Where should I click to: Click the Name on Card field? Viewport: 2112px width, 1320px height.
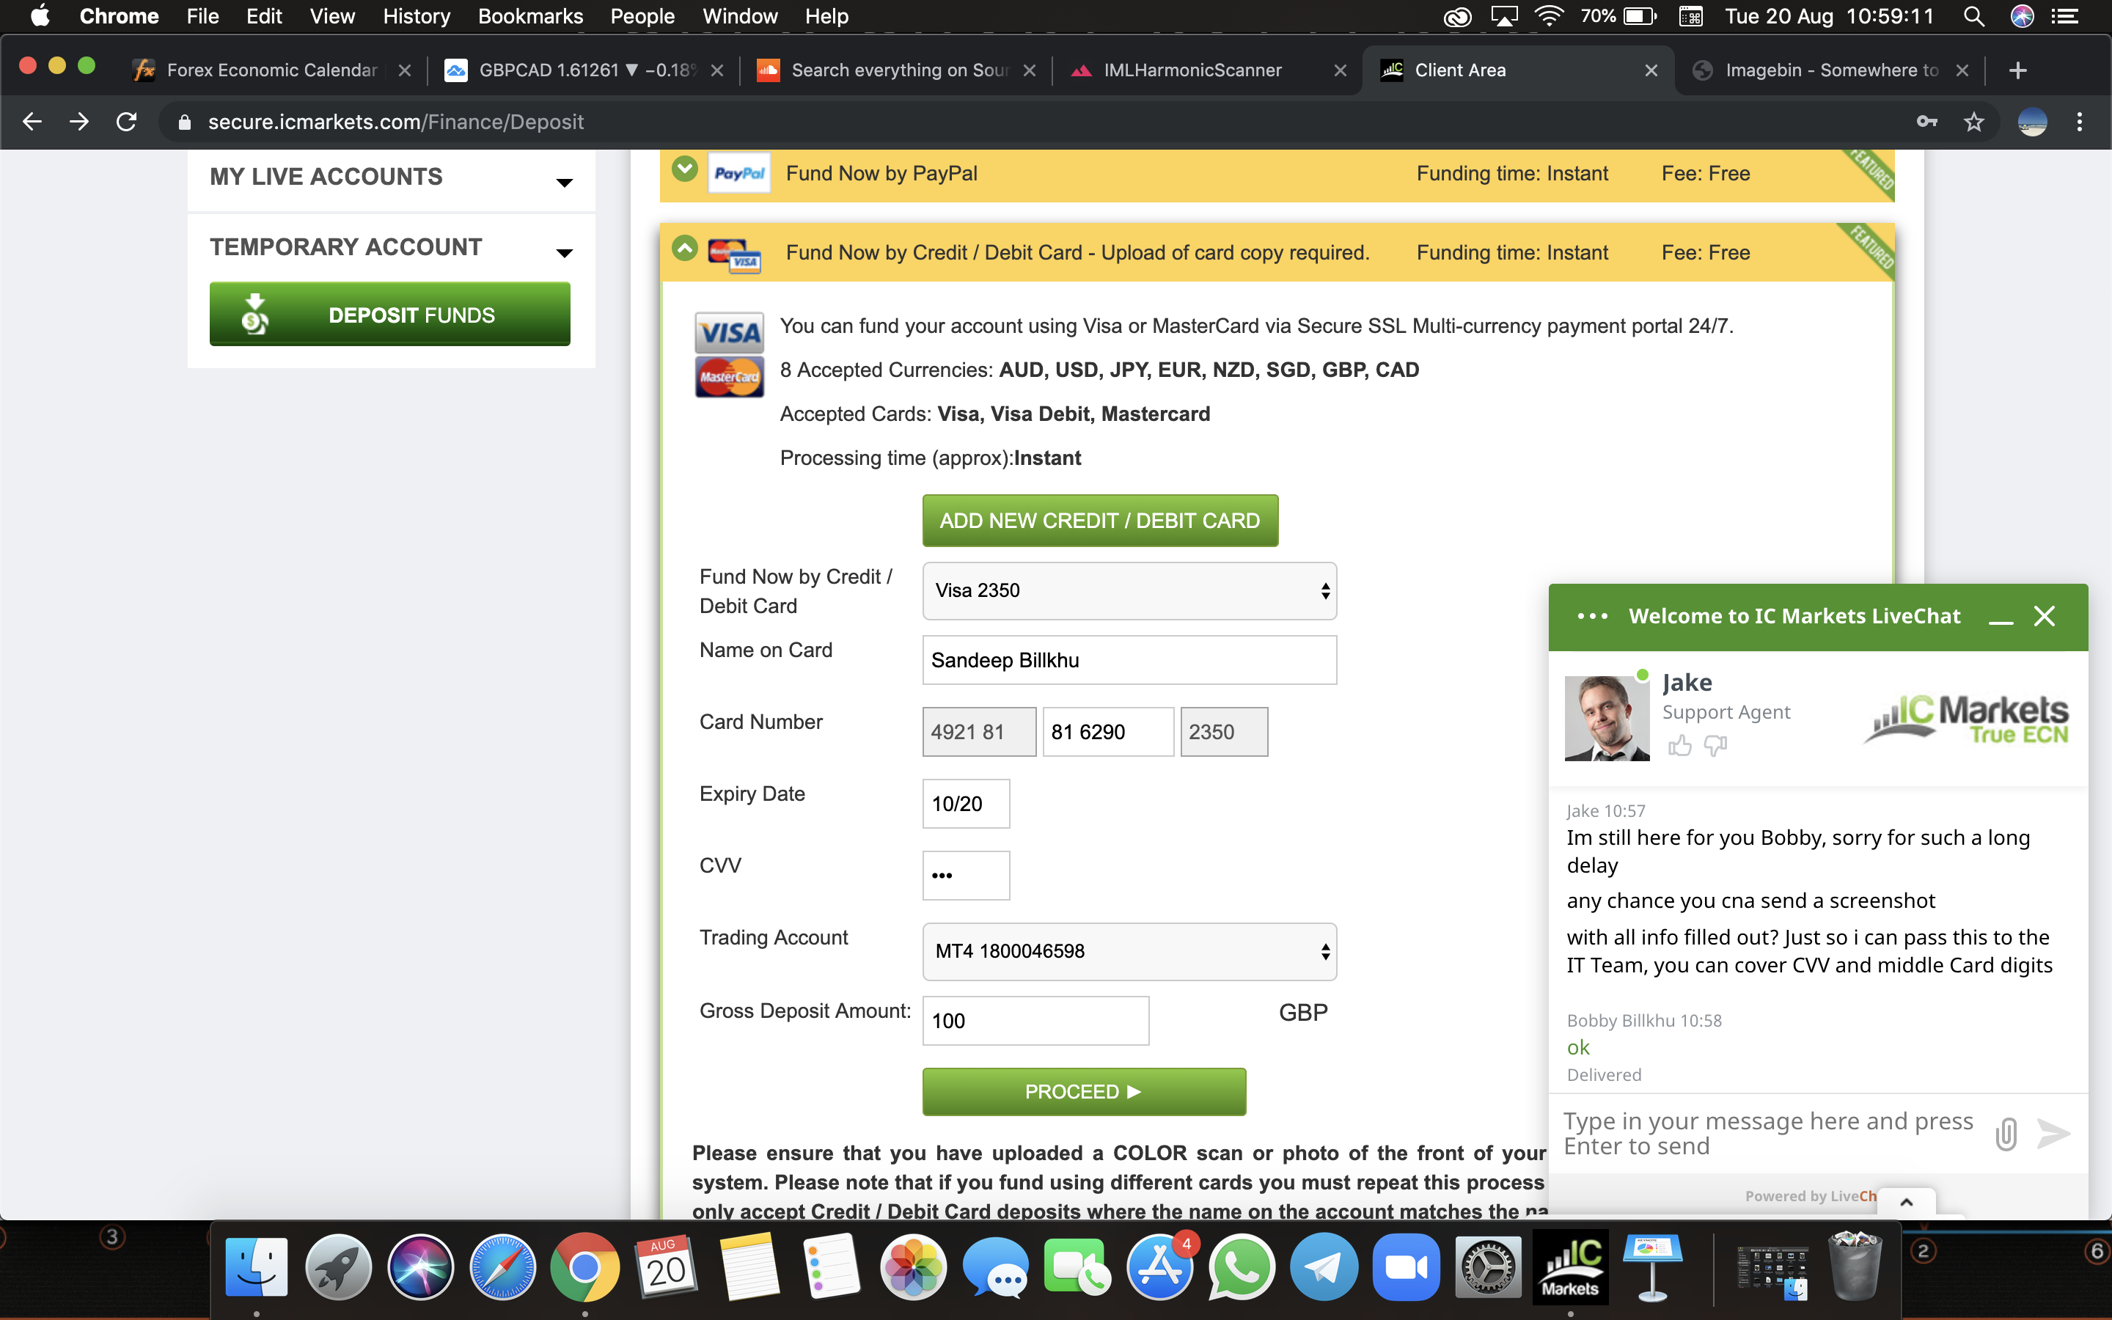[1129, 660]
